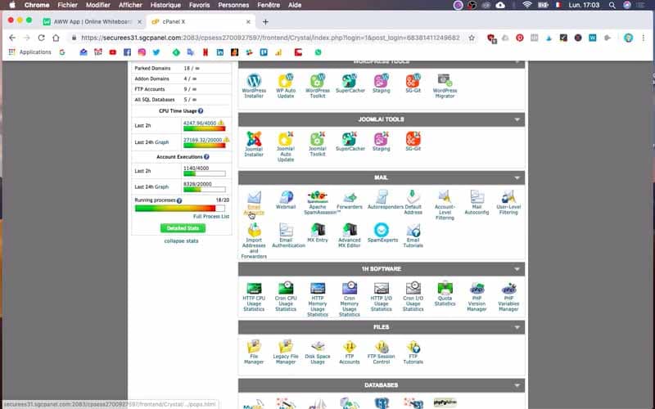Open Quota Statistics

click(x=445, y=294)
